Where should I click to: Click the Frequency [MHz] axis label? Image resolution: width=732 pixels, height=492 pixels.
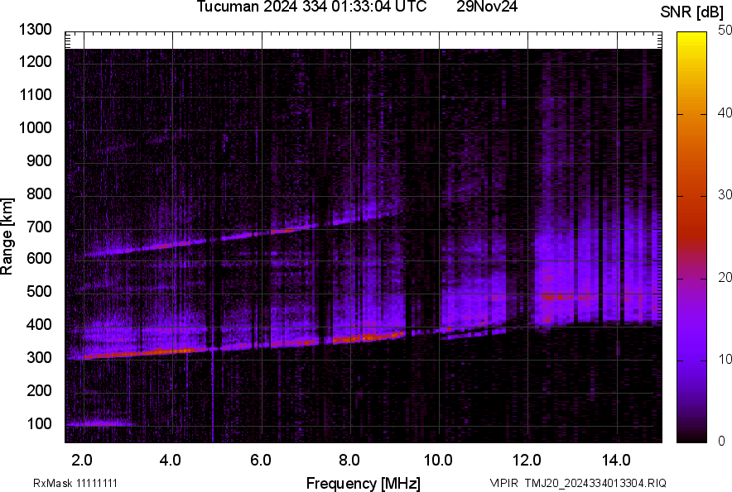tap(363, 483)
